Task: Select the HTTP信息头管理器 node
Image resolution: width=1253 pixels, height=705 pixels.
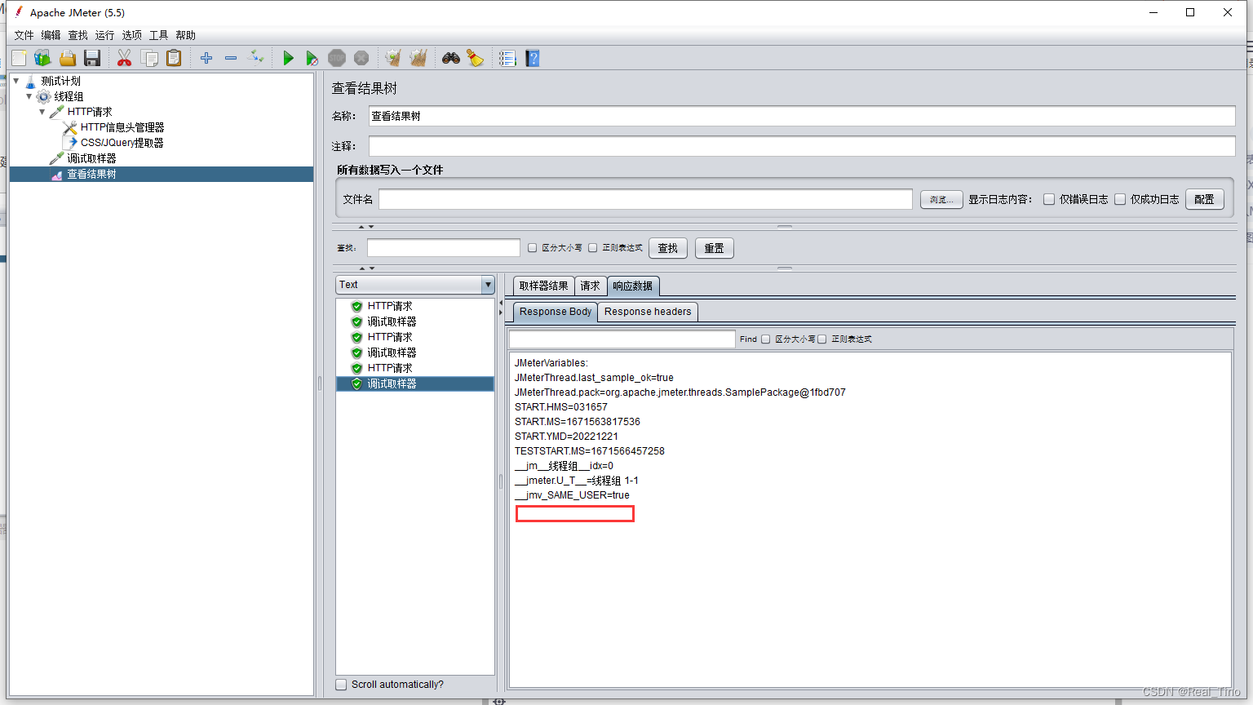Action: tap(122, 127)
